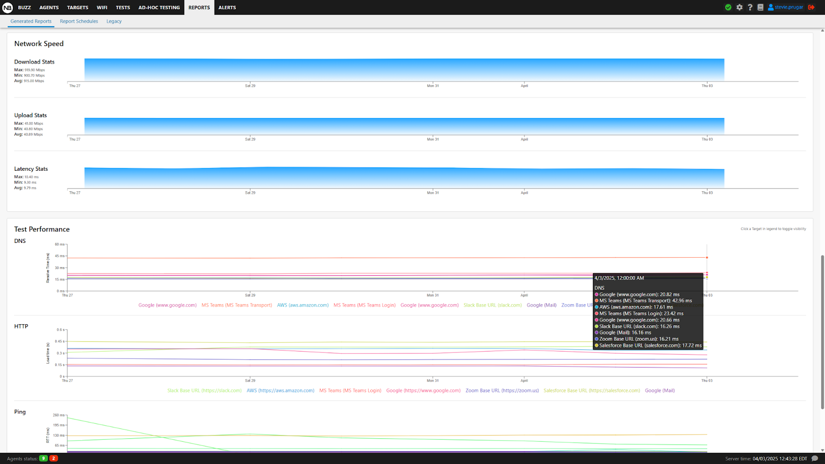
Task: Click the Latency Stats chart area
Action: pyautogui.click(x=404, y=177)
